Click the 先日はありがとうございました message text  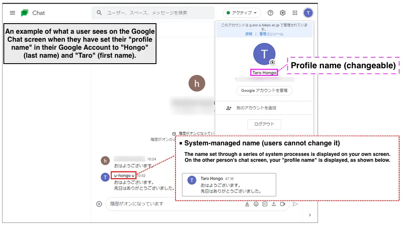tap(144, 188)
